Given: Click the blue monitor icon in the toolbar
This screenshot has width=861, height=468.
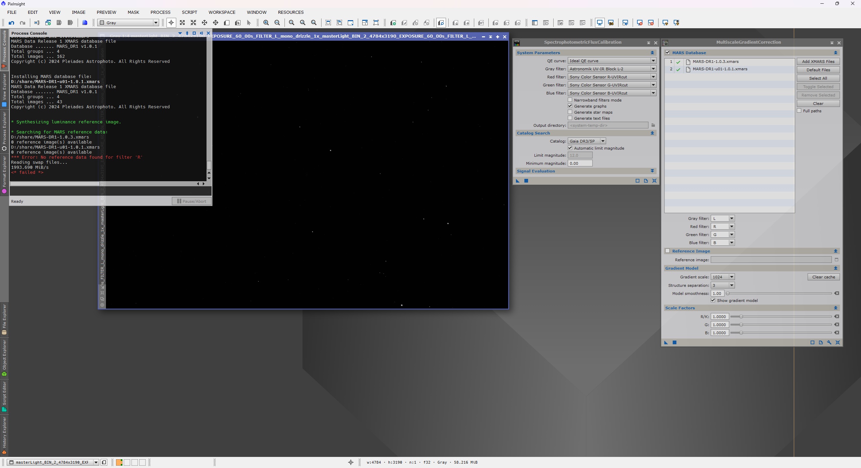Looking at the screenshot, I should [600, 23].
